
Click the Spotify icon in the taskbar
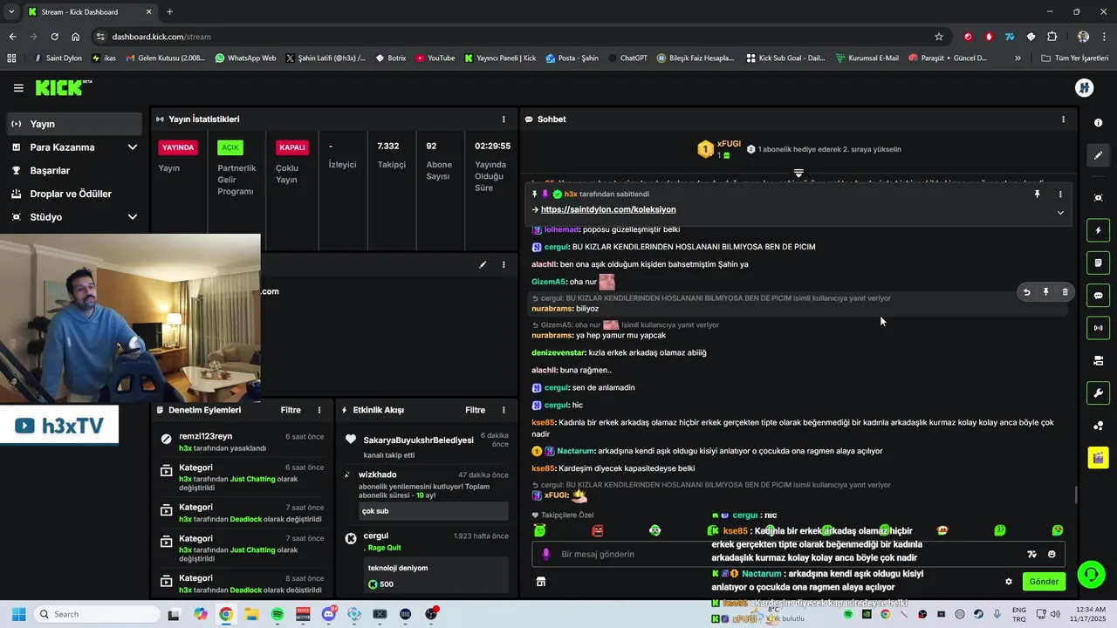[x=278, y=614]
